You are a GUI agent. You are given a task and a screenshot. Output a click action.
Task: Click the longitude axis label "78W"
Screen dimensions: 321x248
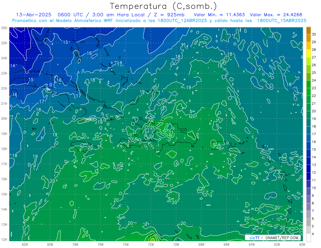coord(75,244)
